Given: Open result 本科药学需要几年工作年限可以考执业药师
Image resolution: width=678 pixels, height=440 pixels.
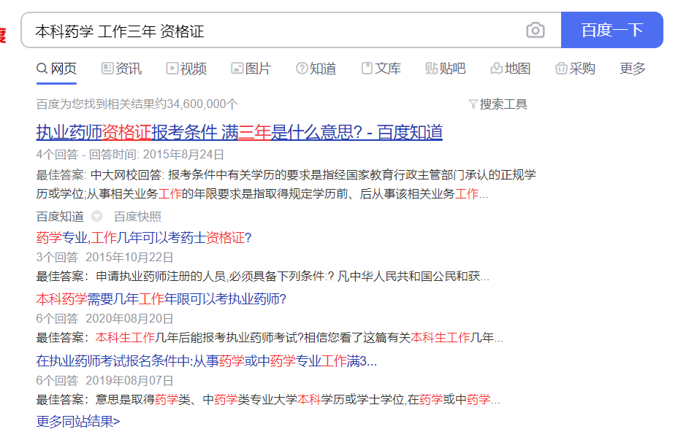Looking at the screenshot, I should pyautogui.click(x=161, y=298).
